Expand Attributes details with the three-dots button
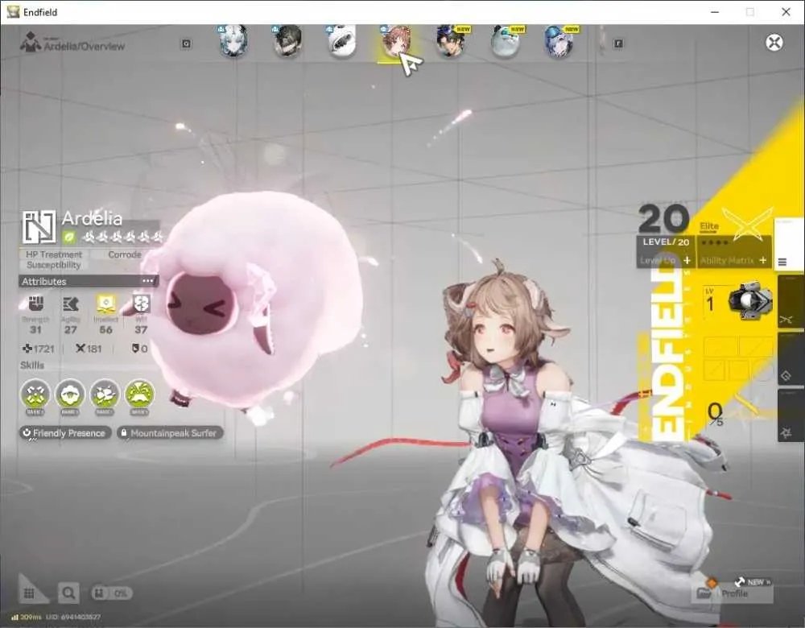Image resolution: width=805 pixels, height=628 pixels. 148,281
